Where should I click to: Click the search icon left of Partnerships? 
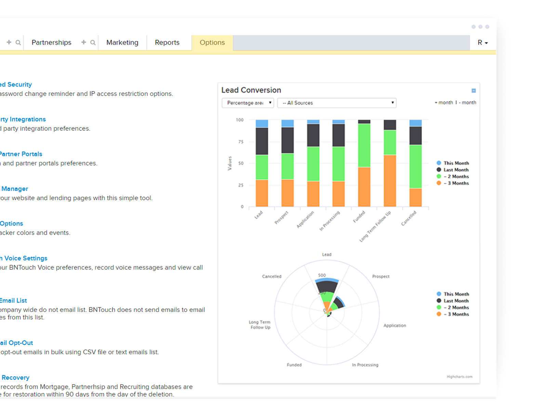[18, 43]
